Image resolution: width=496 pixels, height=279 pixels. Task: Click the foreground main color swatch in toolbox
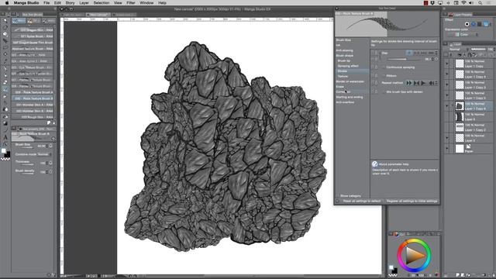(x=4, y=151)
